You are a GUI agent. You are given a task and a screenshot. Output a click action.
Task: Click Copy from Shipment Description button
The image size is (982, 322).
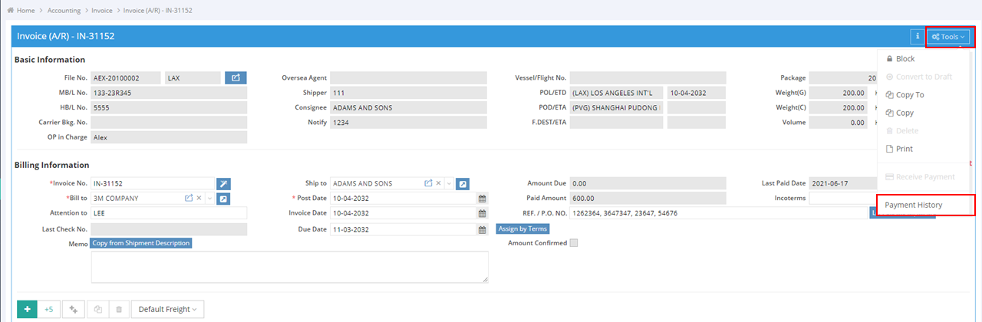click(x=140, y=243)
